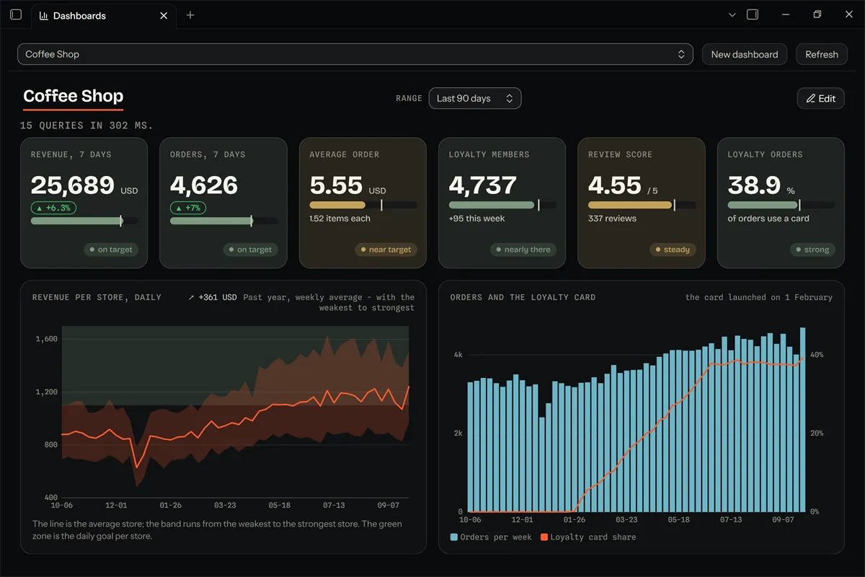Click the 05-18 date label in revenue chart
The width and height of the screenshot is (865, 577).
(280, 506)
